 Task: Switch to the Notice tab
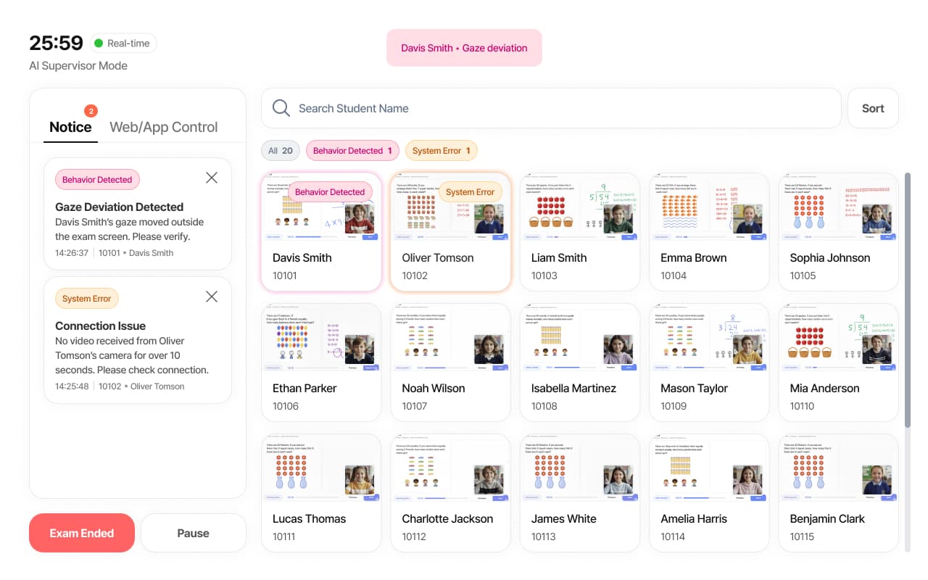pyautogui.click(x=70, y=127)
